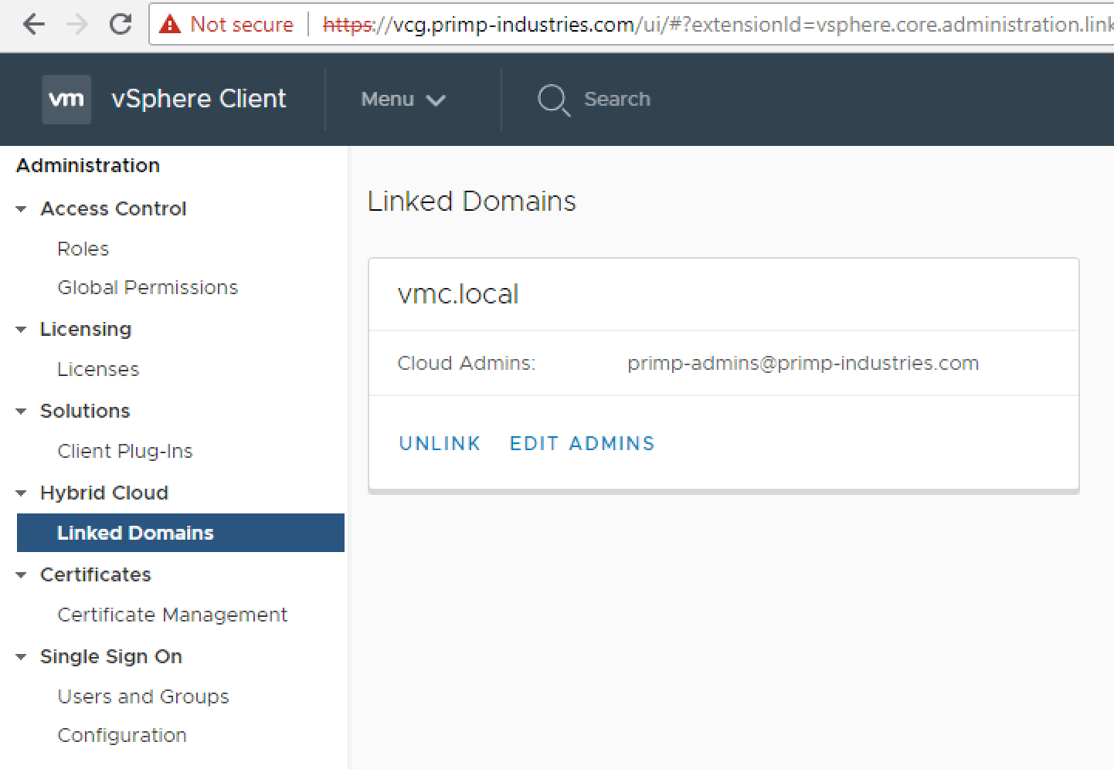1114x769 pixels.
Task: Click the Hybrid Cloud heading
Action: tap(104, 493)
